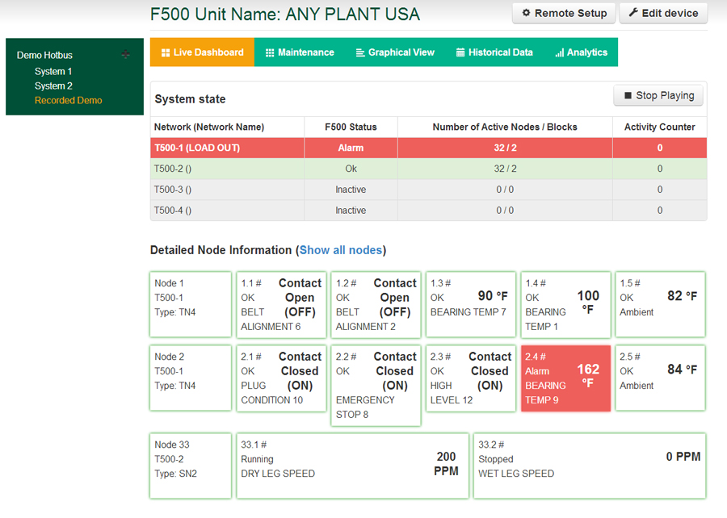Open Recorded Demo in the sidebar
The width and height of the screenshot is (727, 518).
[68, 100]
